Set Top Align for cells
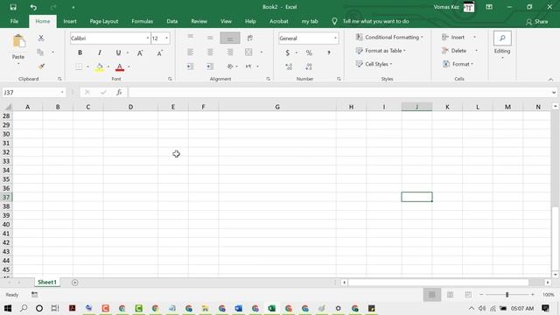560x315 pixels. (x=191, y=37)
